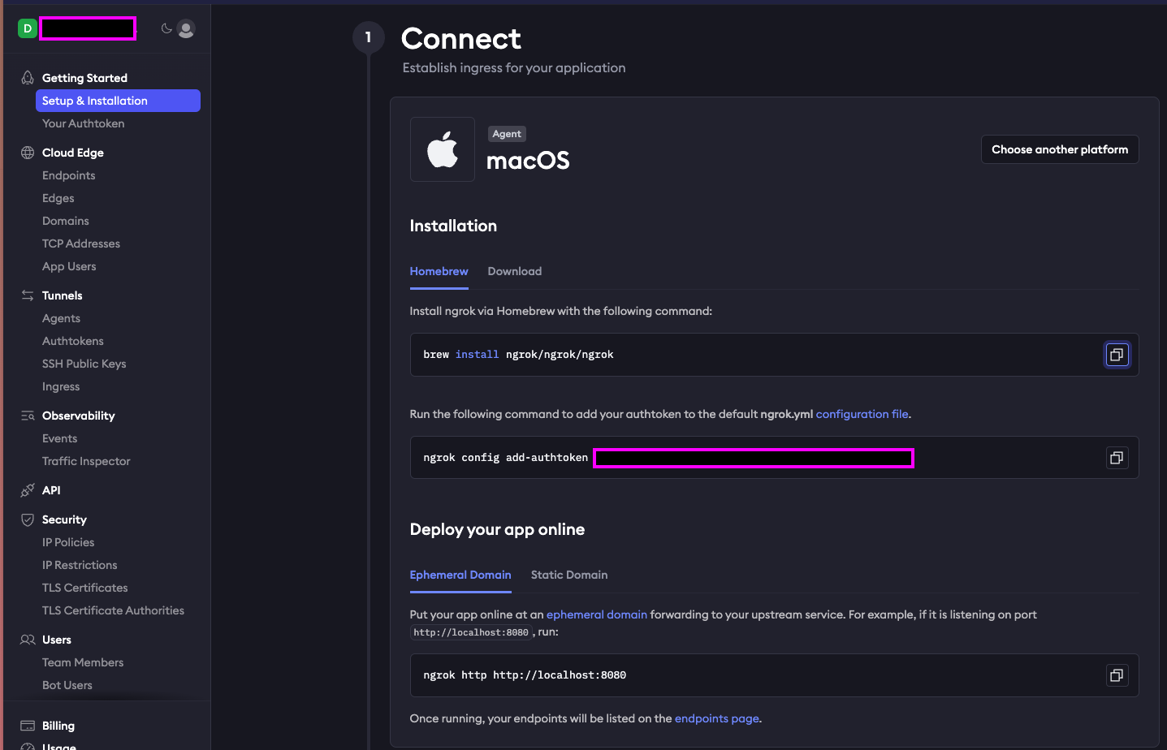Viewport: 1167px width, 750px height.
Task: Click the API plug icon
Action: [x=28, y=490]
